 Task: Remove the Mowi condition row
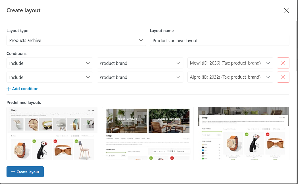283,63
